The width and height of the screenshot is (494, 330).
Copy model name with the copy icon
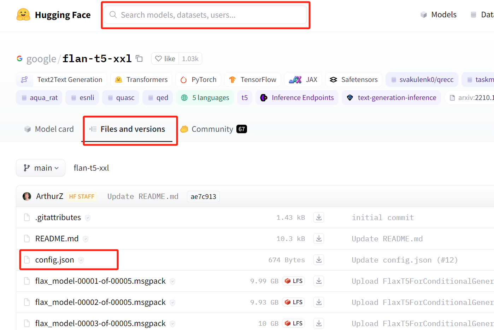click(139, 59)
